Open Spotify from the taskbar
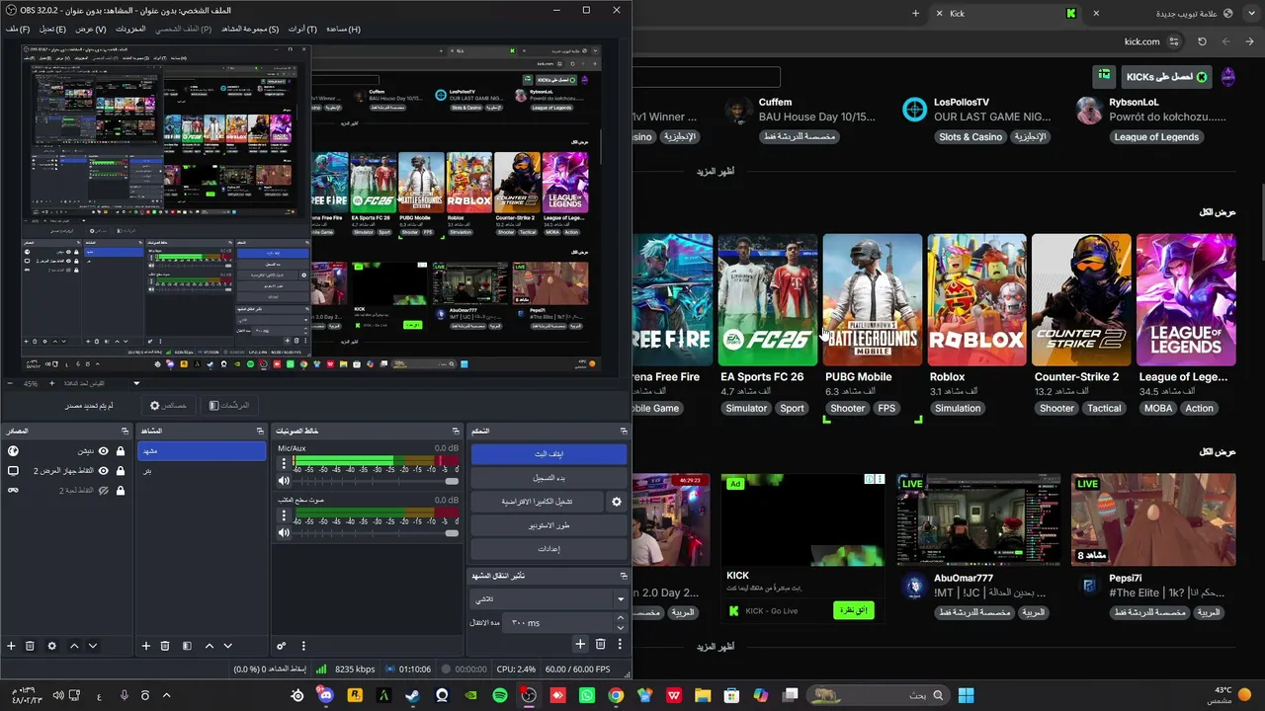Viewport: 1265px width, 711px height. pos(500,695)
